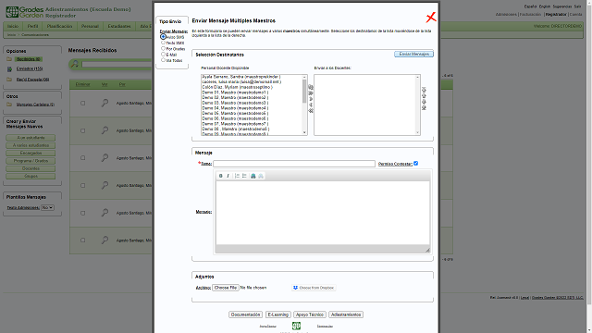Screen dimensions: 592x333
Task: Click 'A varios estudiantes' sidebar button
Action: 31,145
